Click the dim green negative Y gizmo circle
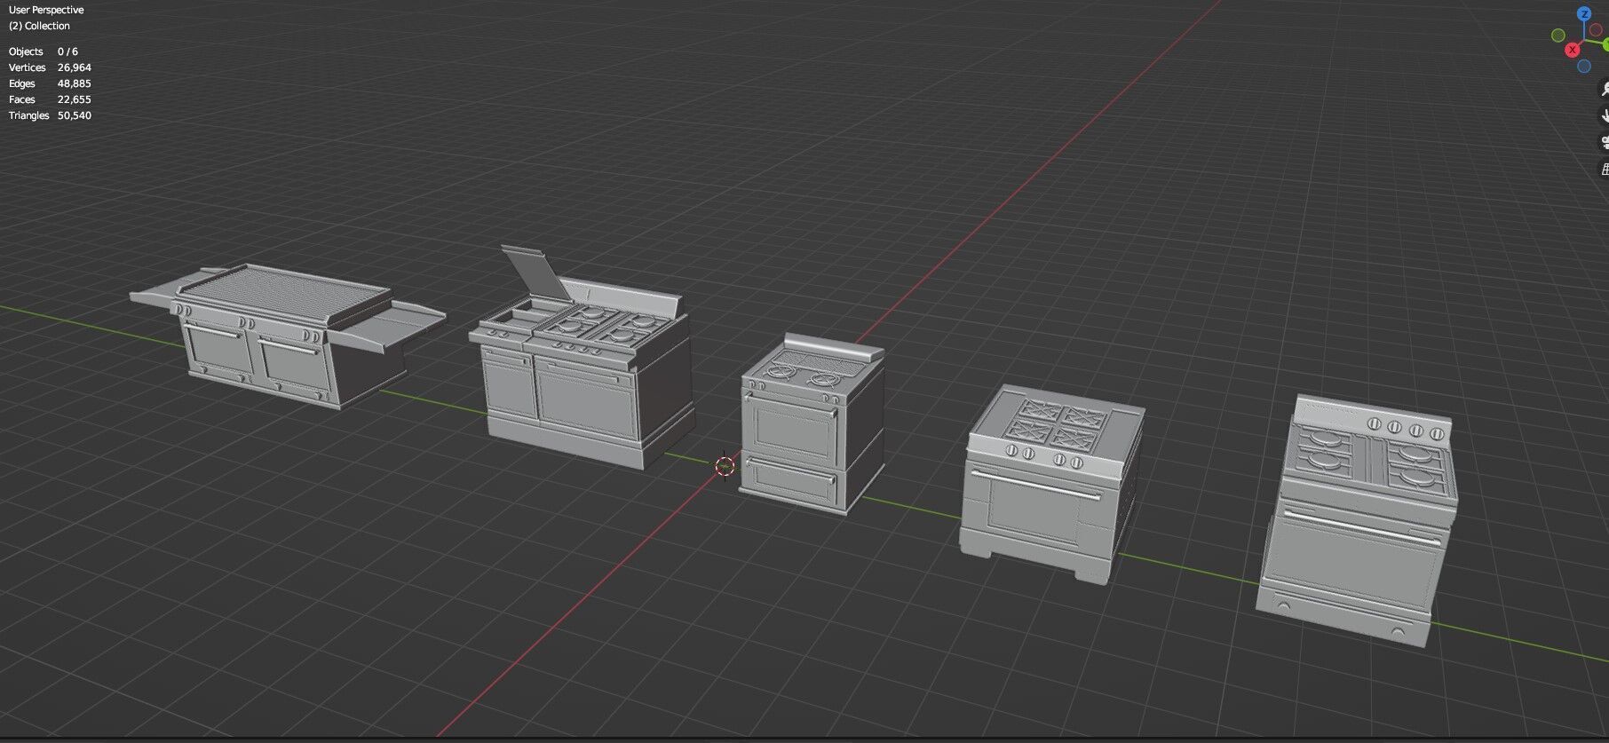 [x=1557, y=35]
